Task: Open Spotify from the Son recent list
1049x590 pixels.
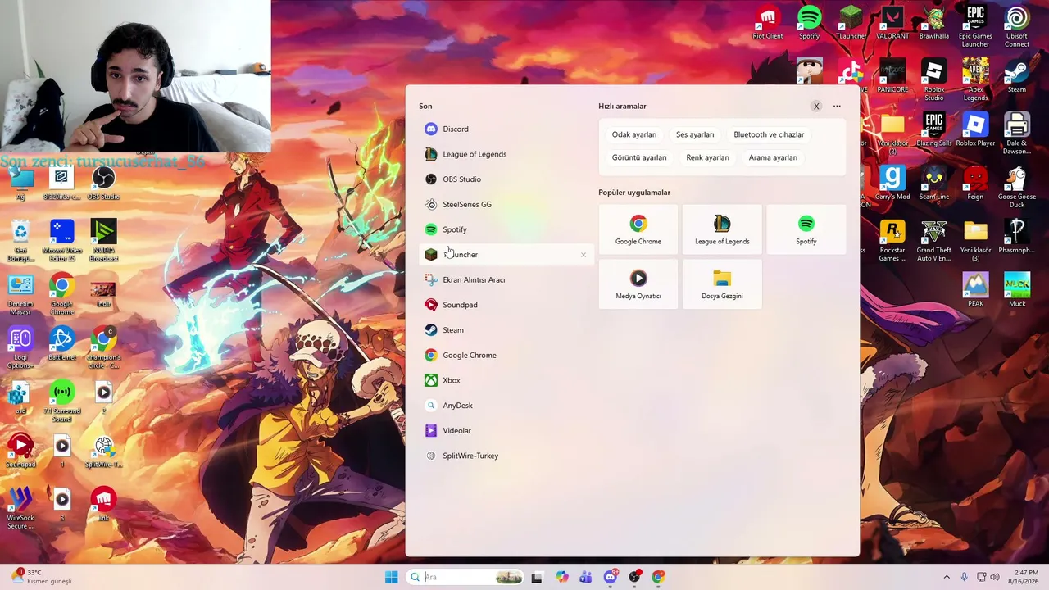Action: point(505,229)
